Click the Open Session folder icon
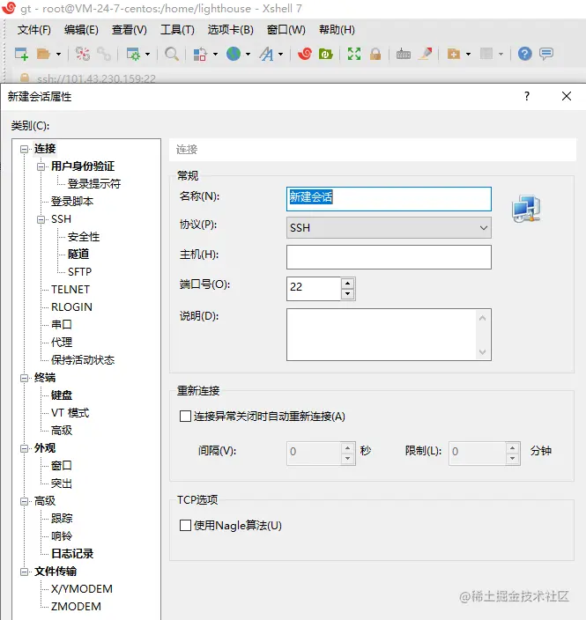This screenshot has width=586, height=620. point(43,54)
